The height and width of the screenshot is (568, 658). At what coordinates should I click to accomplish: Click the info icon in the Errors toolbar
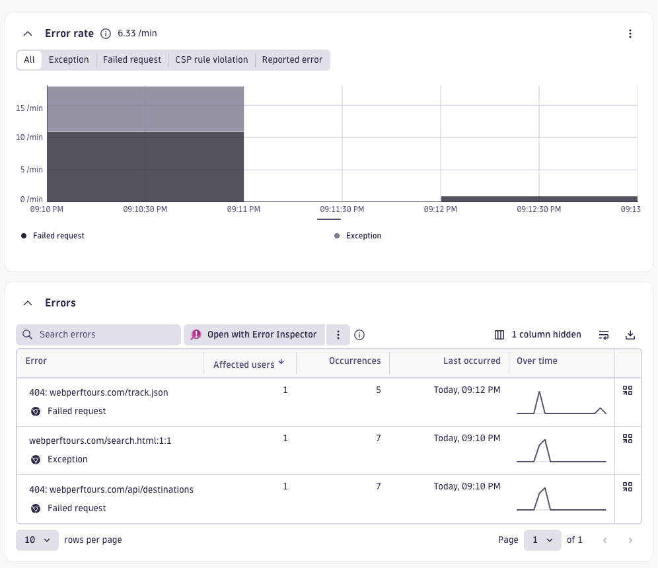tap(359, 335)
